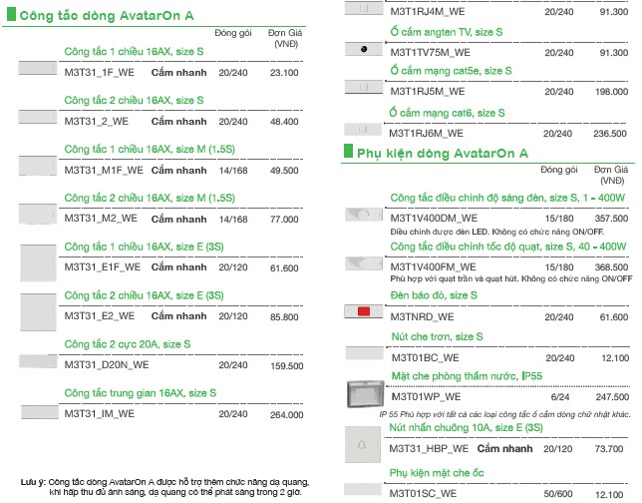642x503 pixels.
Task: Click the "Ổ cắm mạng cat5e, size S" title
Action: [x=450, y=71]
